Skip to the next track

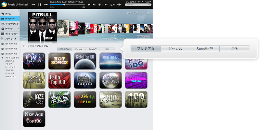pos(46,5)
